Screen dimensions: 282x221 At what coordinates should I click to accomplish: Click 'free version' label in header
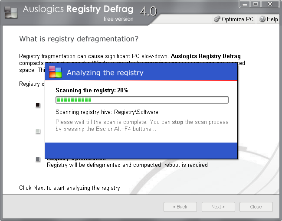118,19
